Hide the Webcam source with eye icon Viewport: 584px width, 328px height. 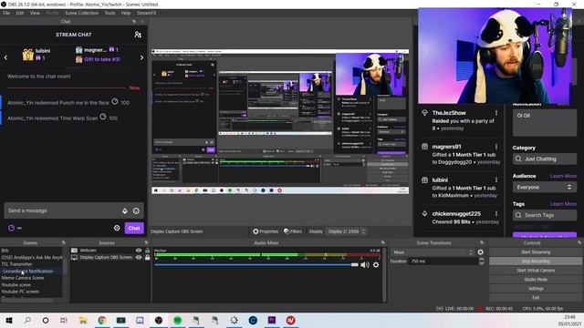coord(139,251)
